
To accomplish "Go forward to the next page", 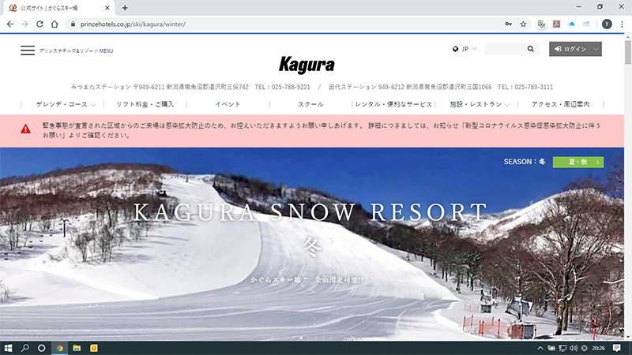I will [x=25, y=24].
